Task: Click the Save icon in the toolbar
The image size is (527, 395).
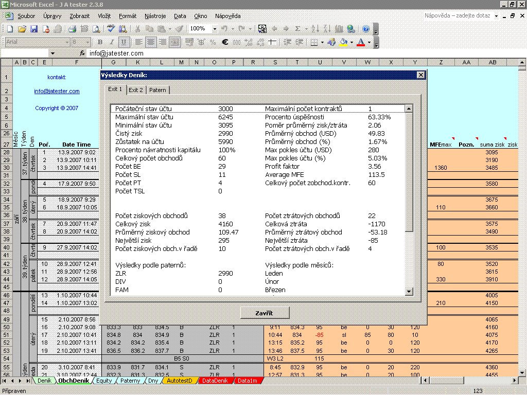Action: (x=34, y=29)
